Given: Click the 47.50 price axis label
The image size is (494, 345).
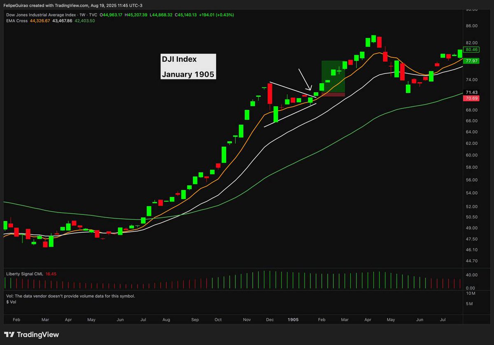Looking at the screenshot, I should [471, 239].
